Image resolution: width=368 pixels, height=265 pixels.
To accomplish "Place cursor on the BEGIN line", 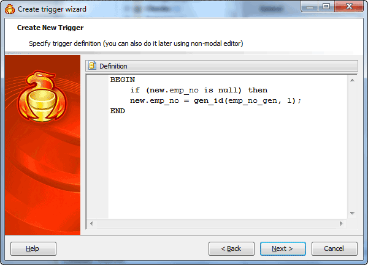I will [x=123, y=80].
